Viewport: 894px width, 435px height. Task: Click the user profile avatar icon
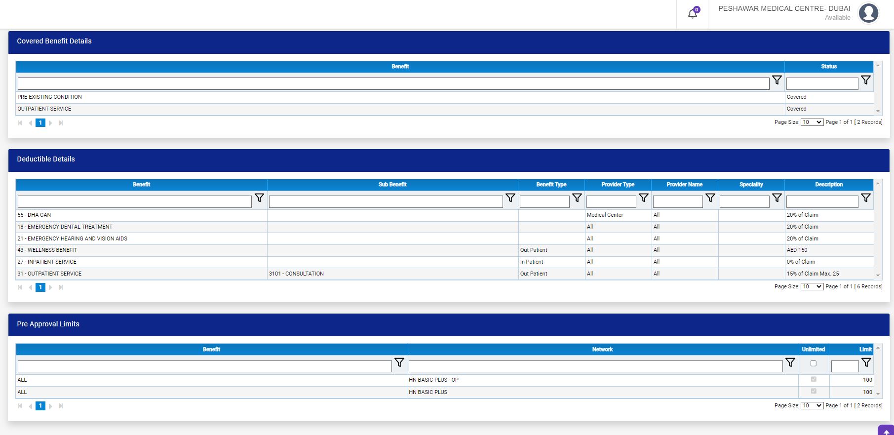[868, 13]
